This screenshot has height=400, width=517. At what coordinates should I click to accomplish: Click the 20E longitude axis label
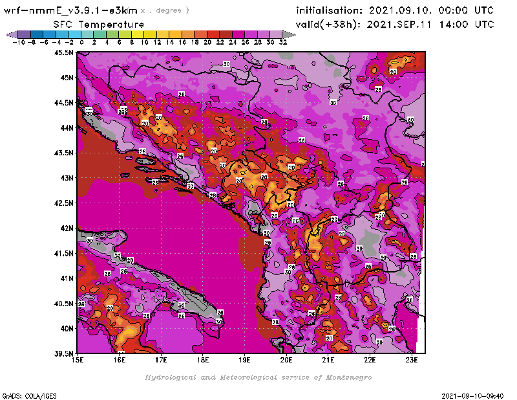286,360
